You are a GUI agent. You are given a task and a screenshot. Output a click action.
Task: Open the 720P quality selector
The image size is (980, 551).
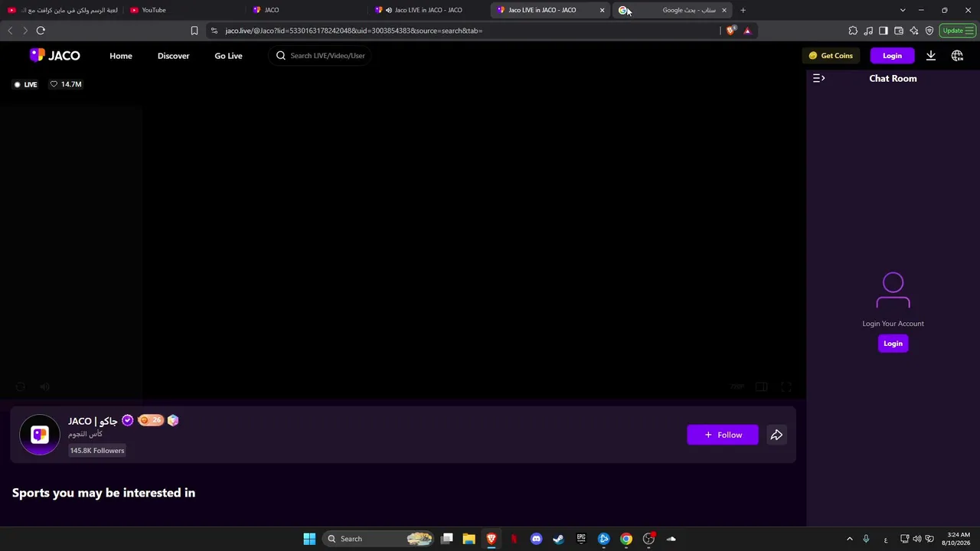tap(737, 387)
